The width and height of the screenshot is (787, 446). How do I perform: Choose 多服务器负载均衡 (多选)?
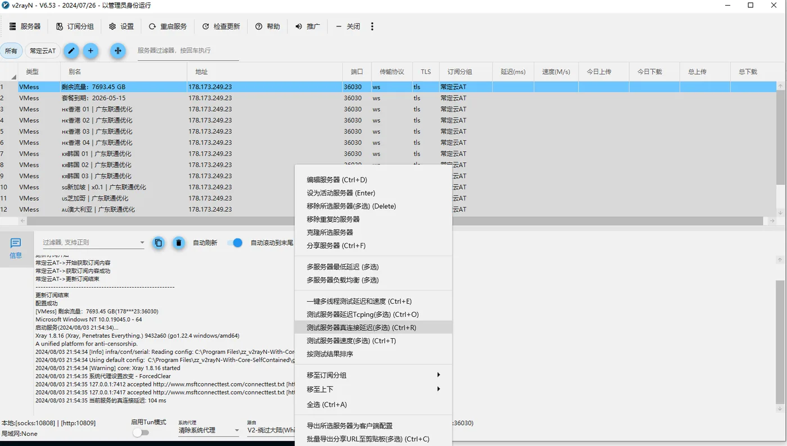click(x=373, y=280)
